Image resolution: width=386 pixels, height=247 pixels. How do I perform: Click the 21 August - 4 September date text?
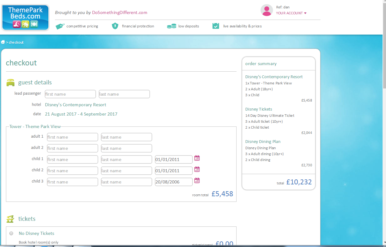point(81,114)
